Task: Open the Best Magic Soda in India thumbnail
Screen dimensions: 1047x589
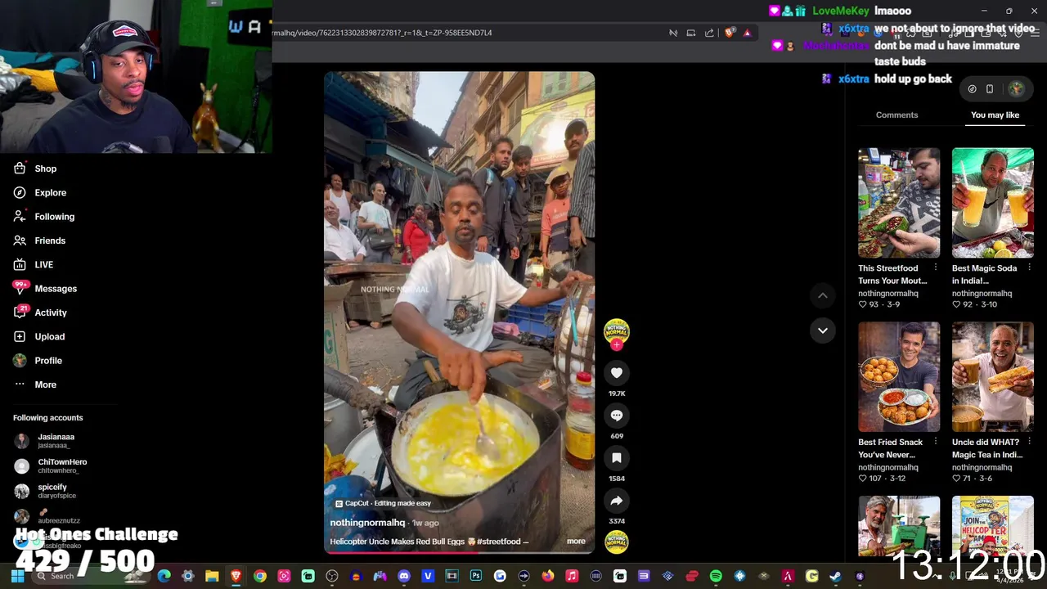Action: click(993, 203)
